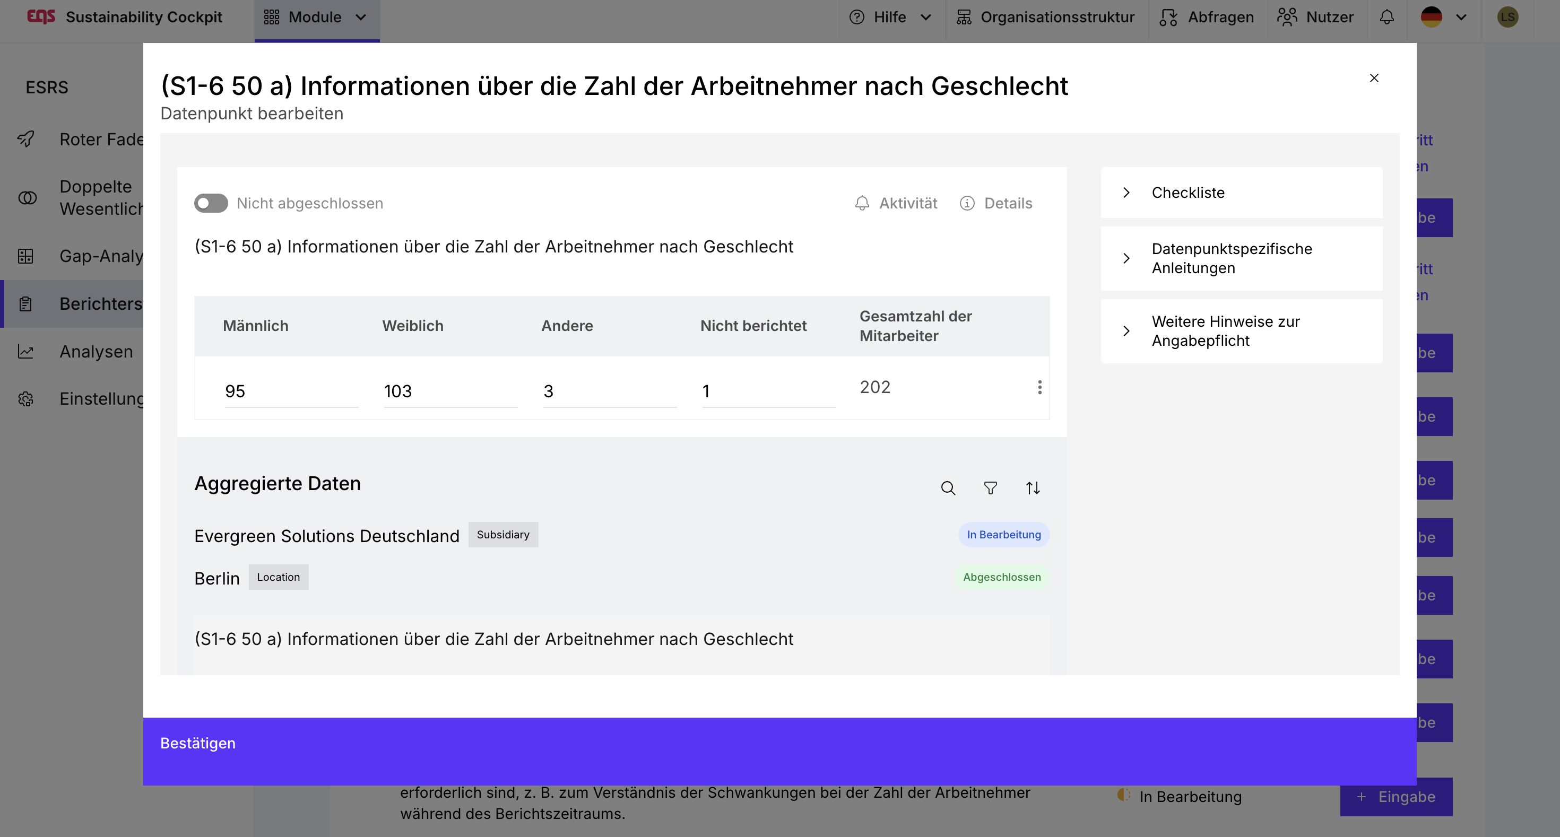Viewport: 1560px width, 837px height.
Task: Open the Hilfe dropdown
Action: tap(890, 17)
